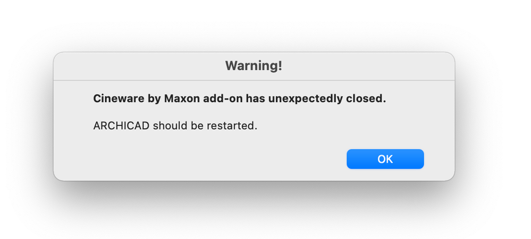Click the word "closed." in the heading

(x=367, y=99)
